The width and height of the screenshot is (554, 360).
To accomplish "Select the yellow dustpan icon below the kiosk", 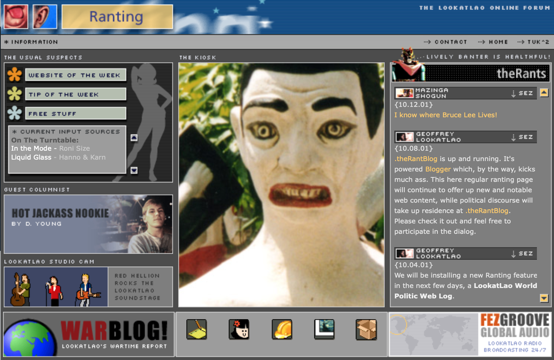I will click(x=196, y=329).
